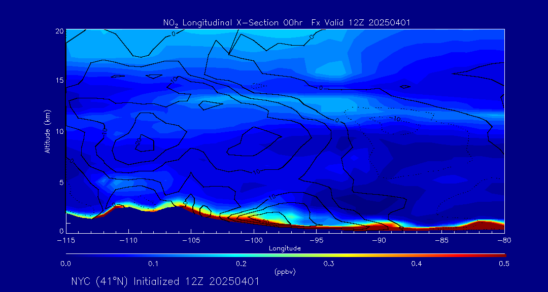Click the longitude tick label "-85"
Screen dimensions: 548x292
[442, 241]
